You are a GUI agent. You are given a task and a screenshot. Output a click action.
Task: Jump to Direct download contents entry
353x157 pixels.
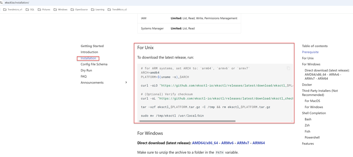(327, 75)
